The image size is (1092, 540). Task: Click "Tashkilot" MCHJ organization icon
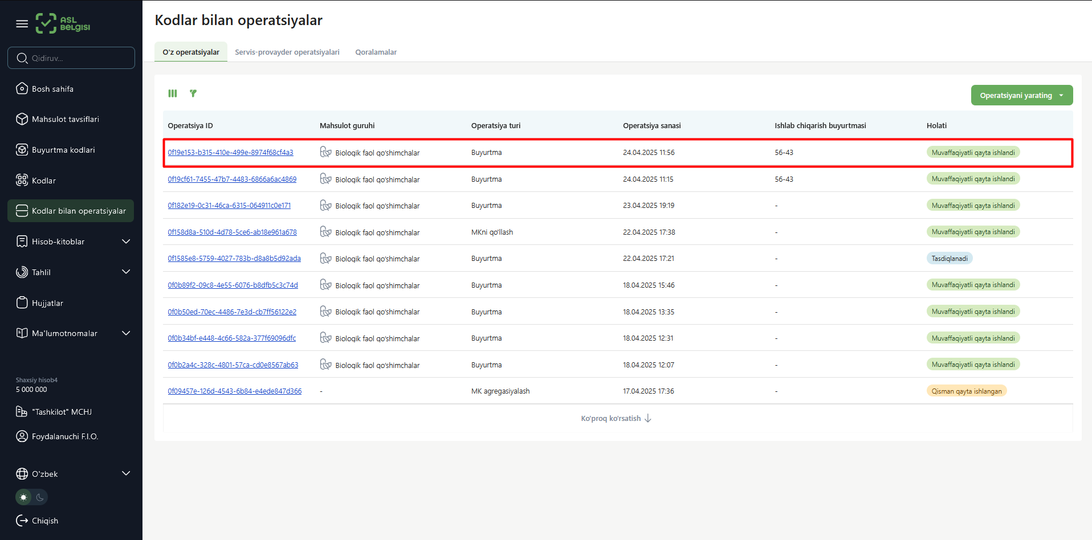pyautogui.click(x=22, y=411)
